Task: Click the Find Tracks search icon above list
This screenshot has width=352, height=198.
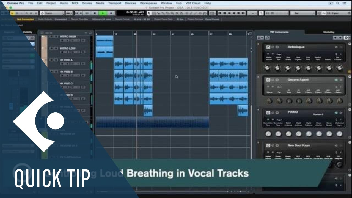Action: pyautogui.click(x=90, y=33)
